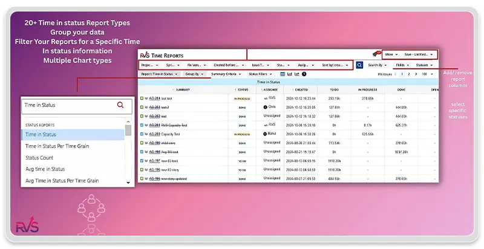Go to next page arrow

pyautogui.click(x=416, y=74)
